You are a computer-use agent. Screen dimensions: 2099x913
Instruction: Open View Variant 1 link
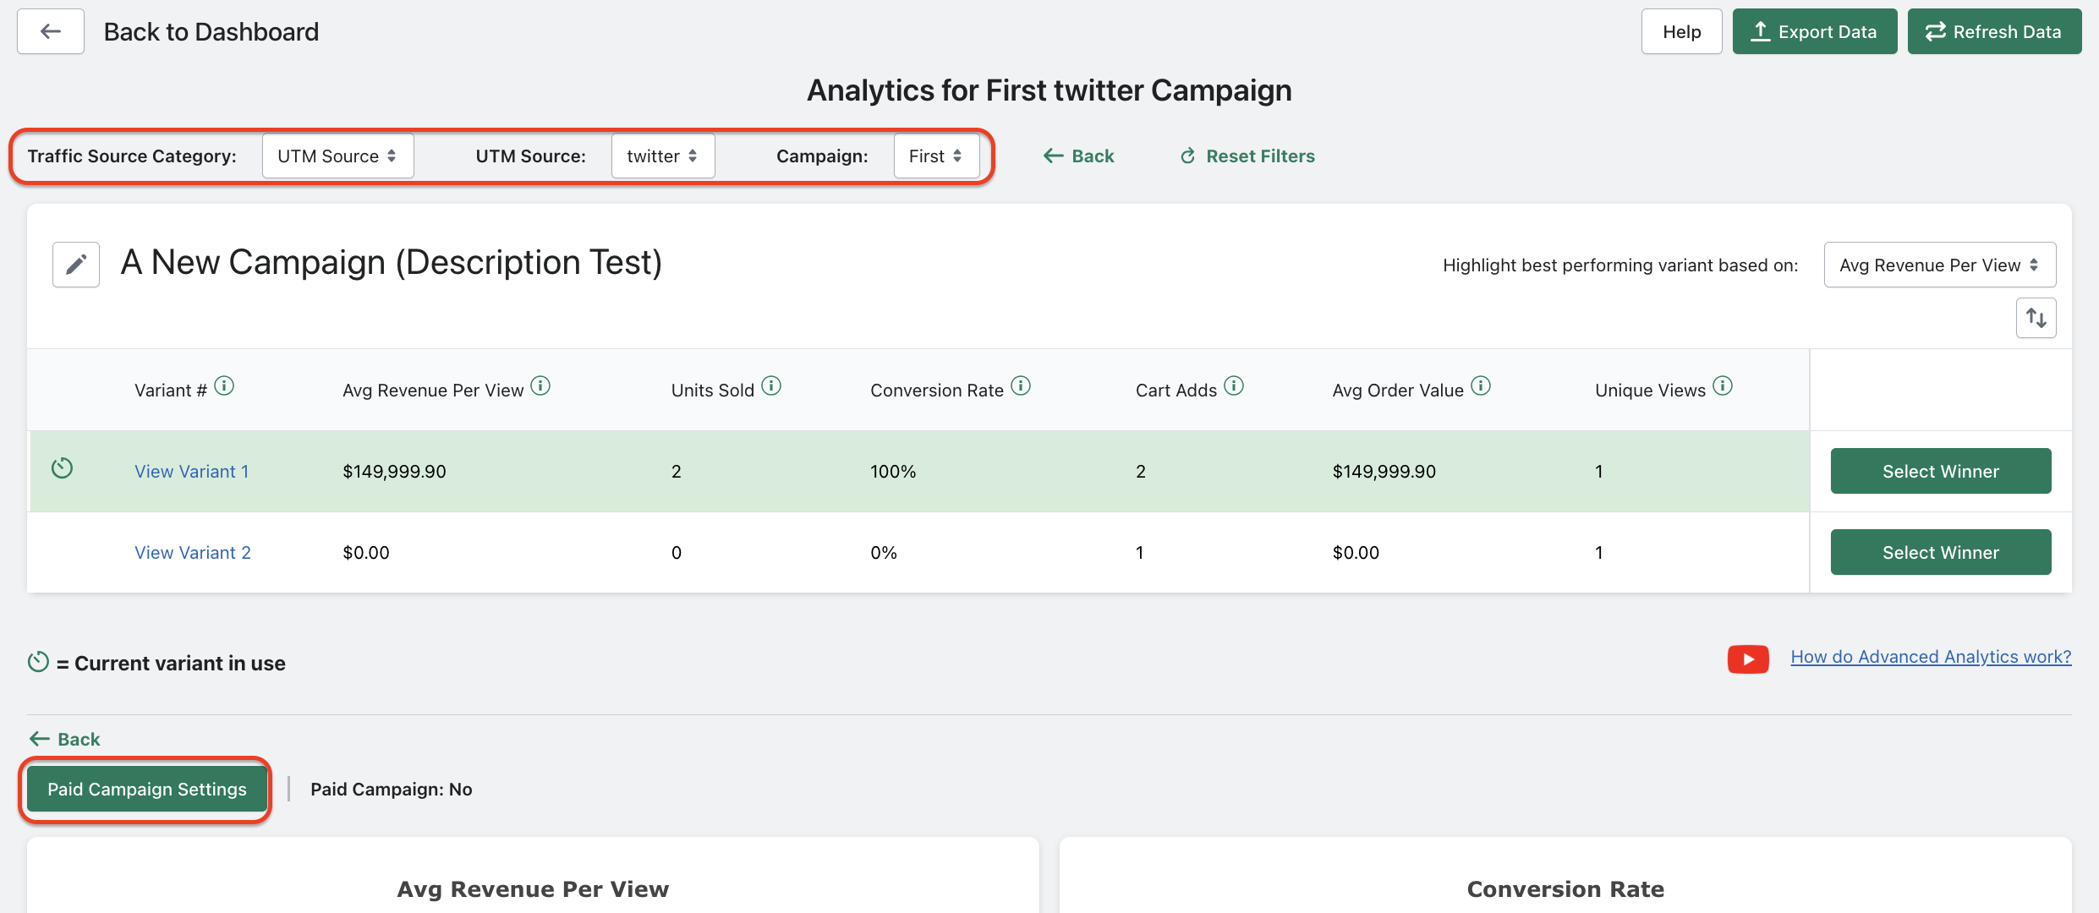[x=192, y=472]
